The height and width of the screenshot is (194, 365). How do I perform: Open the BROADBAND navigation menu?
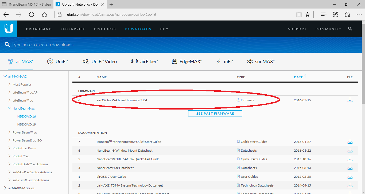pos(39,29)
